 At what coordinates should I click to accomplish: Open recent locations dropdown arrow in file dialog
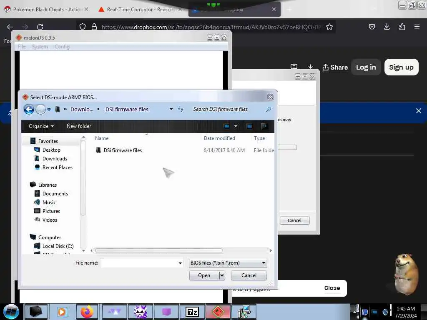point(49,110)
